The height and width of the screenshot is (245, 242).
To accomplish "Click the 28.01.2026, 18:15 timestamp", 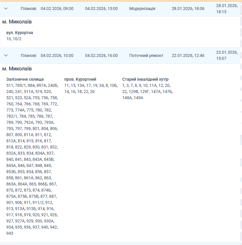I will point(227,9).
